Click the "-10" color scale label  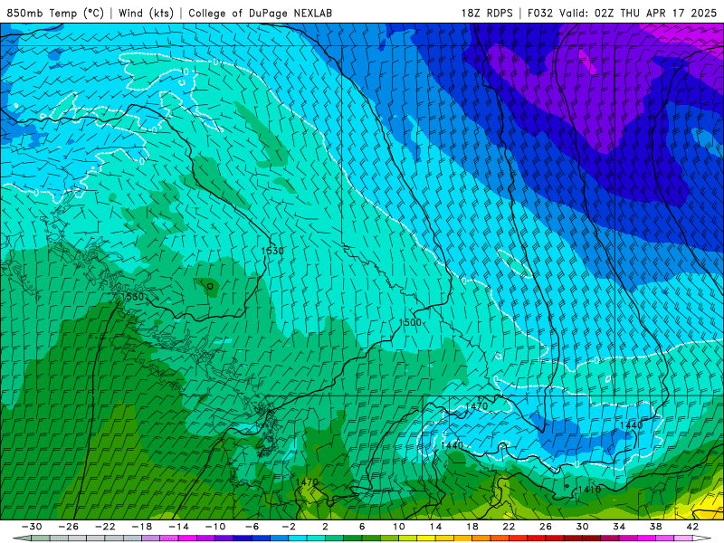[215, 527]
